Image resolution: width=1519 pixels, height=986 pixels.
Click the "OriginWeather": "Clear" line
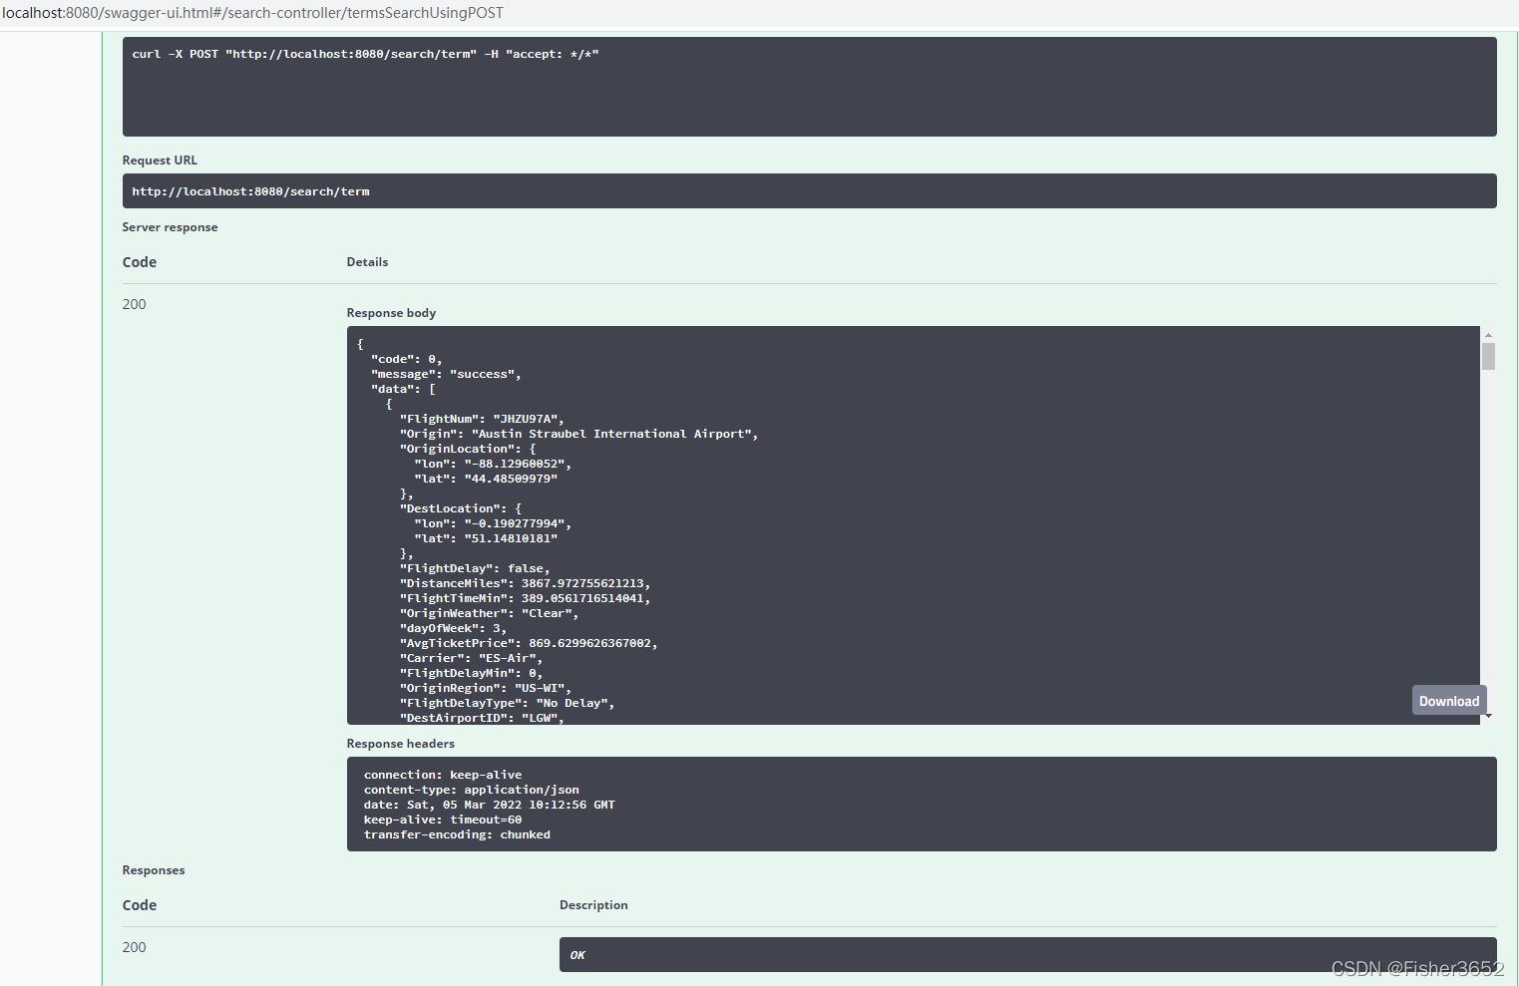[x=489, y=613]
